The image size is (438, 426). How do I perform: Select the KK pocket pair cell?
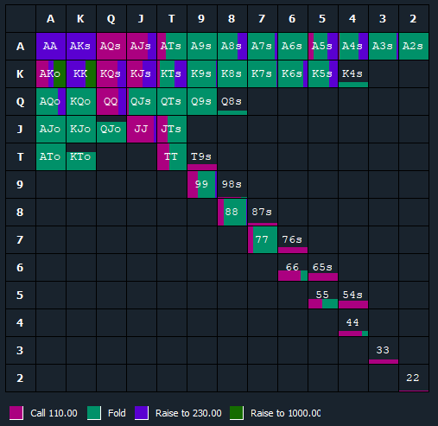81,73
